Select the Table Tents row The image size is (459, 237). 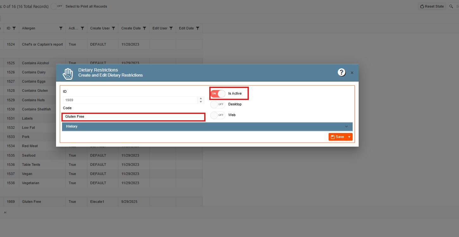tap(101, 165)
